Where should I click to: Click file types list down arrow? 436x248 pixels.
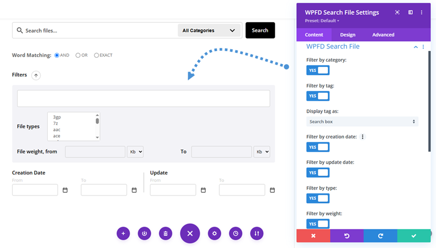click(x=97, y=137)
